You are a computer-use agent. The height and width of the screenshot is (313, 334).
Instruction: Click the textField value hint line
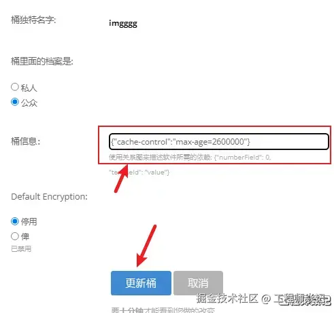click(x=139, y=172)
